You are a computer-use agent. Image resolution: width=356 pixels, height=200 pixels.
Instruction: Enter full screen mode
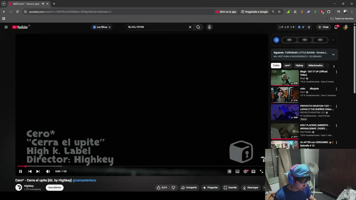[261, 171]
